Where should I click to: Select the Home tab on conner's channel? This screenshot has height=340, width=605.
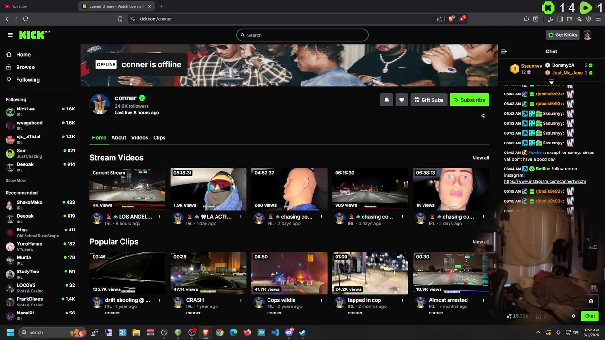click(99, 137)
